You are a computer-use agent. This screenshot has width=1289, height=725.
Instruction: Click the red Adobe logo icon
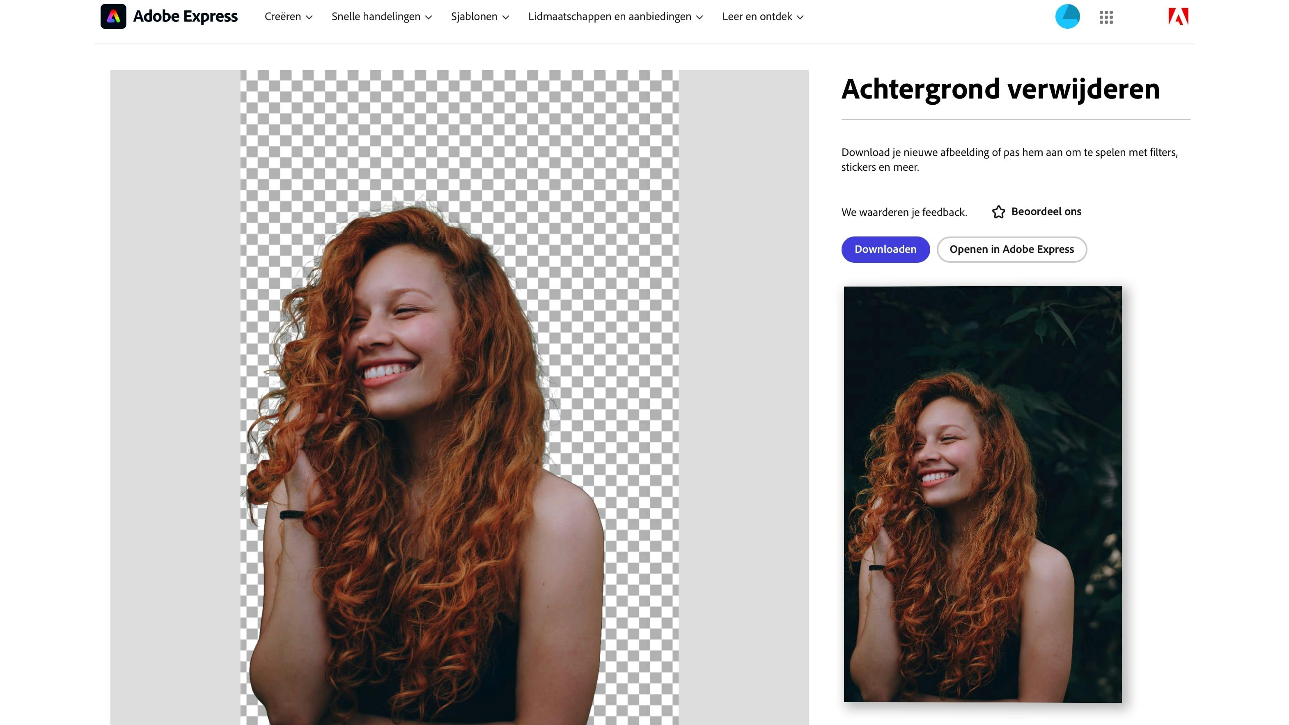click(1178, 16)
